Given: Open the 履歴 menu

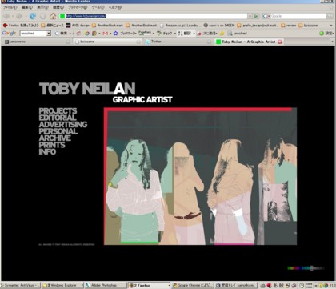Looking at the screenshot, I should [58, 7].
